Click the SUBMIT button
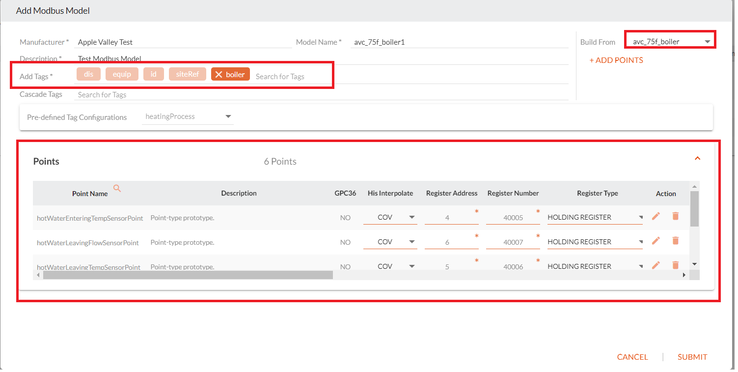Image resolution: width=738 pixels, height=372 pixels. [x=692, y=357]
